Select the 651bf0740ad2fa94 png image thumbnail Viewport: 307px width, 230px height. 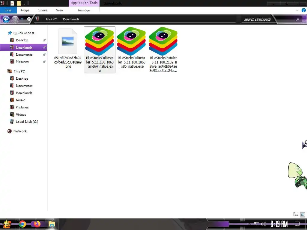(68, 41)
